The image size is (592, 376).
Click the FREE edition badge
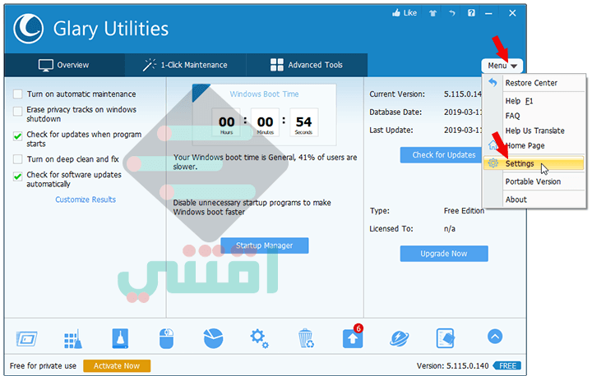pyautogui.click(x=507, y=366)
